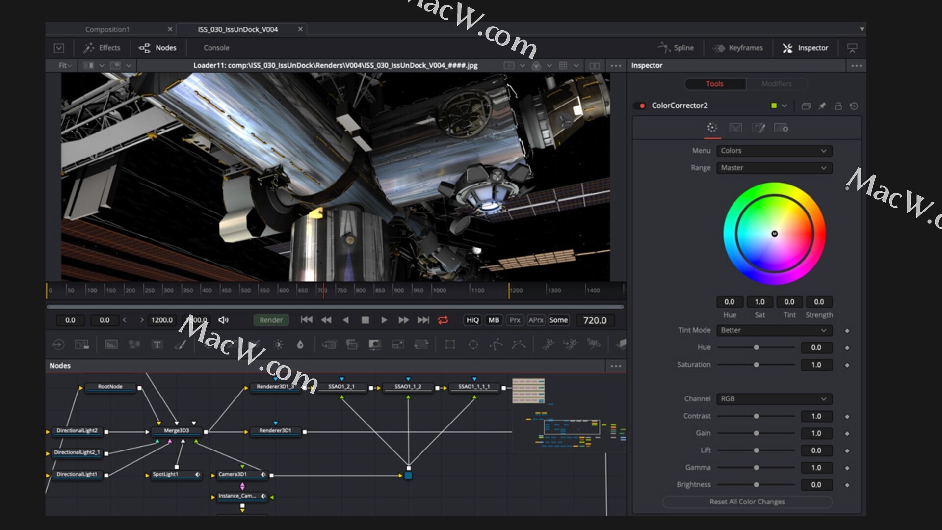Switch to the Composition1 tab
The width and height of the screenshot is (942, 530).
tap(107, 29)
